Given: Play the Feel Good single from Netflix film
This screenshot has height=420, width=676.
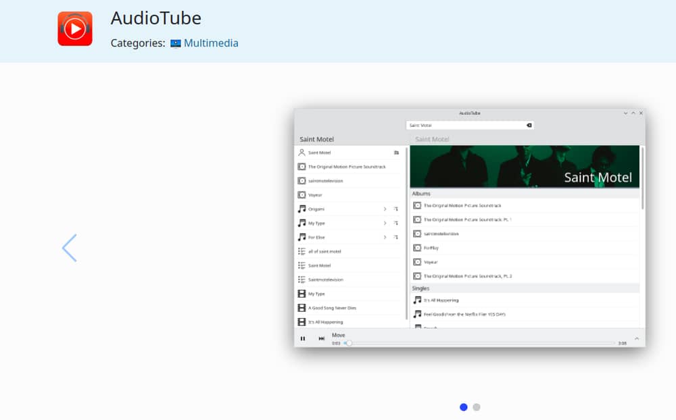Looking at the screenshot, I should tap(525, 315).
